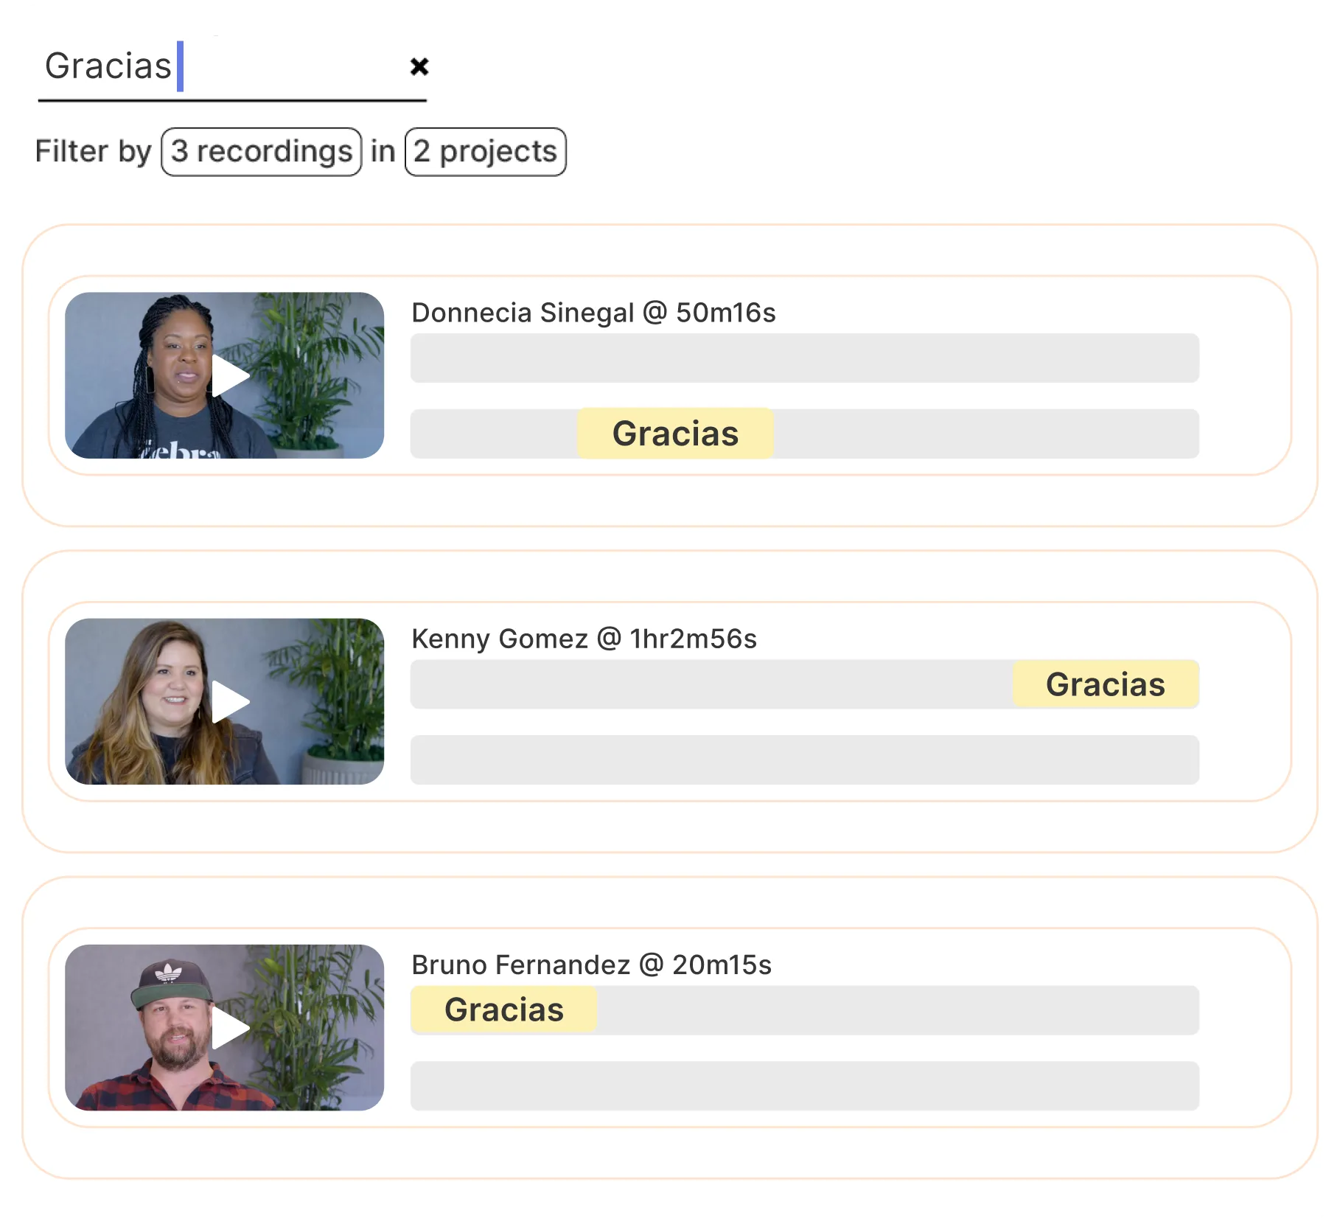Click second transcript line under Bruno Fernandez
The height and width of the screenshot is (1230, 1340).
tap(805, 1085)
